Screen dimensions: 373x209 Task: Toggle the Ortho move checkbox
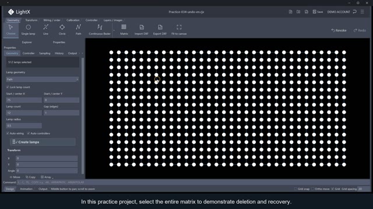[312, 189]
